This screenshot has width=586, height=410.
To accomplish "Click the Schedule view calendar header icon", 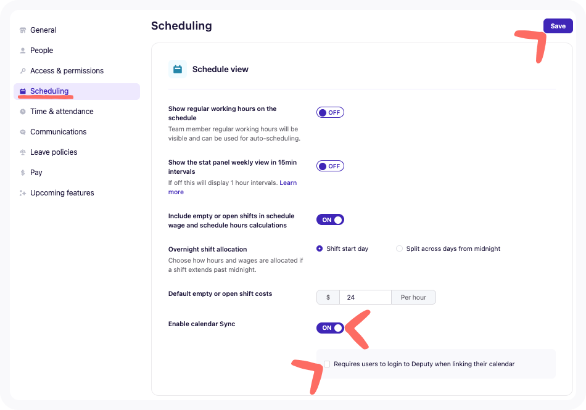I will click(x=178, y=69).
